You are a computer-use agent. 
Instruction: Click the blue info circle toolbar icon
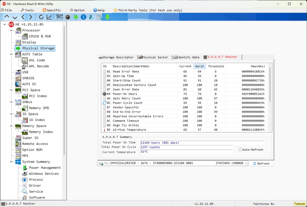coord(84,17)
